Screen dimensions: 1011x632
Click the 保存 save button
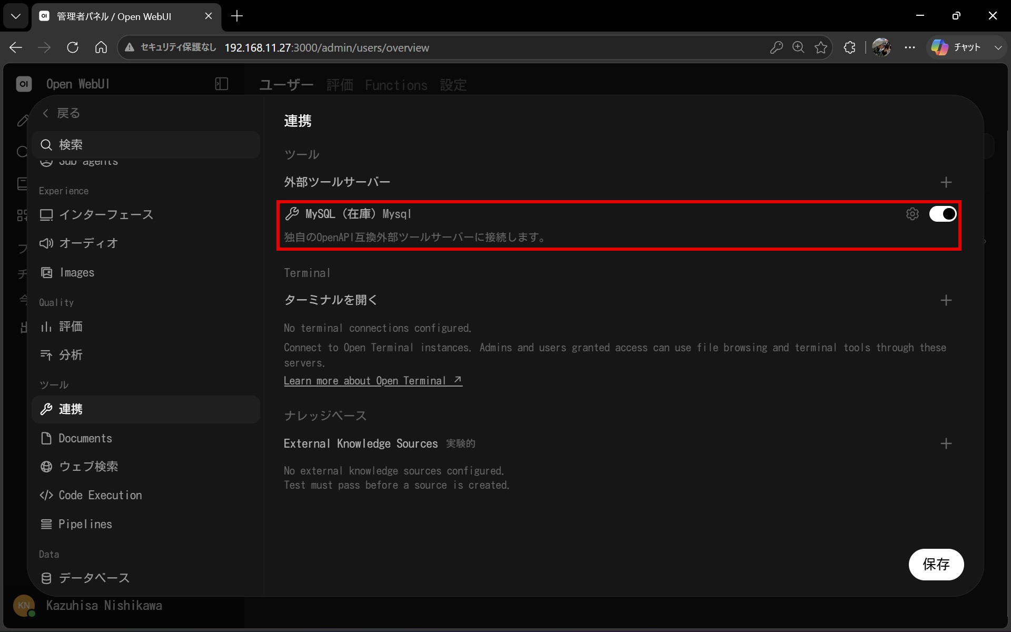(936, 565)
